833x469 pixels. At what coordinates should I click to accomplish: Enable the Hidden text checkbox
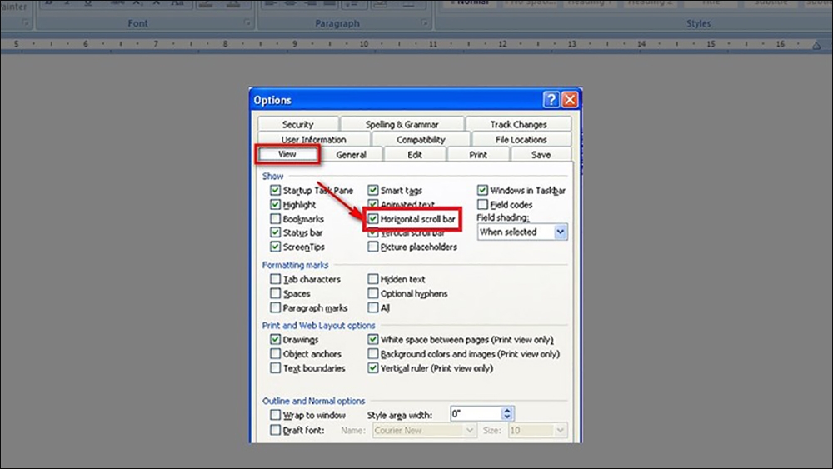pos(373,279)
